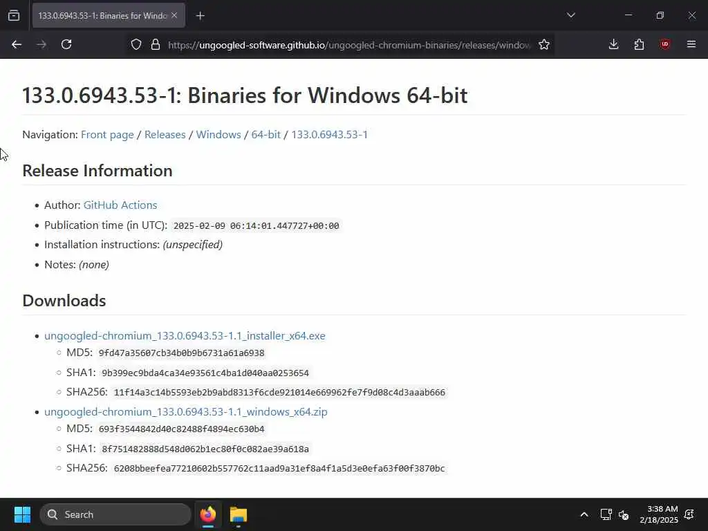Screen dimensions: 708x531
Task: Go forward one page
Action: (x=41, y=44)
